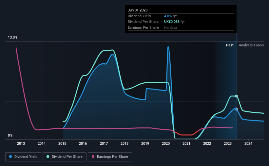Select the Past period label

click(230, 45)
